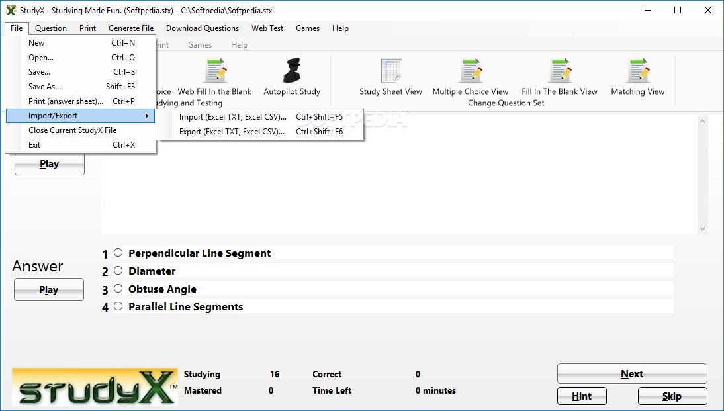Click the Mastered count label
The image size is (724, 411).
click(x=203, y=390)
